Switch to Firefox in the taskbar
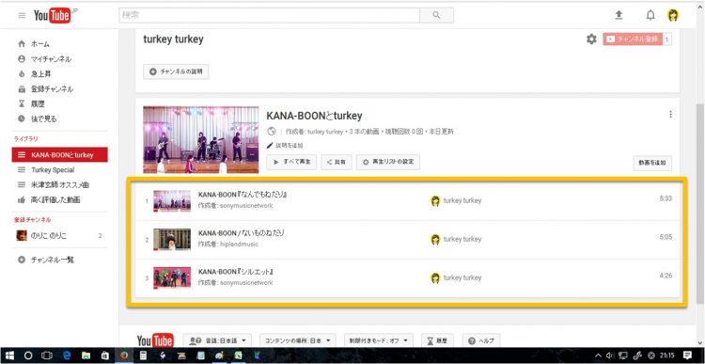This screenshot has width=705, height=364. [x=124, y=356]
